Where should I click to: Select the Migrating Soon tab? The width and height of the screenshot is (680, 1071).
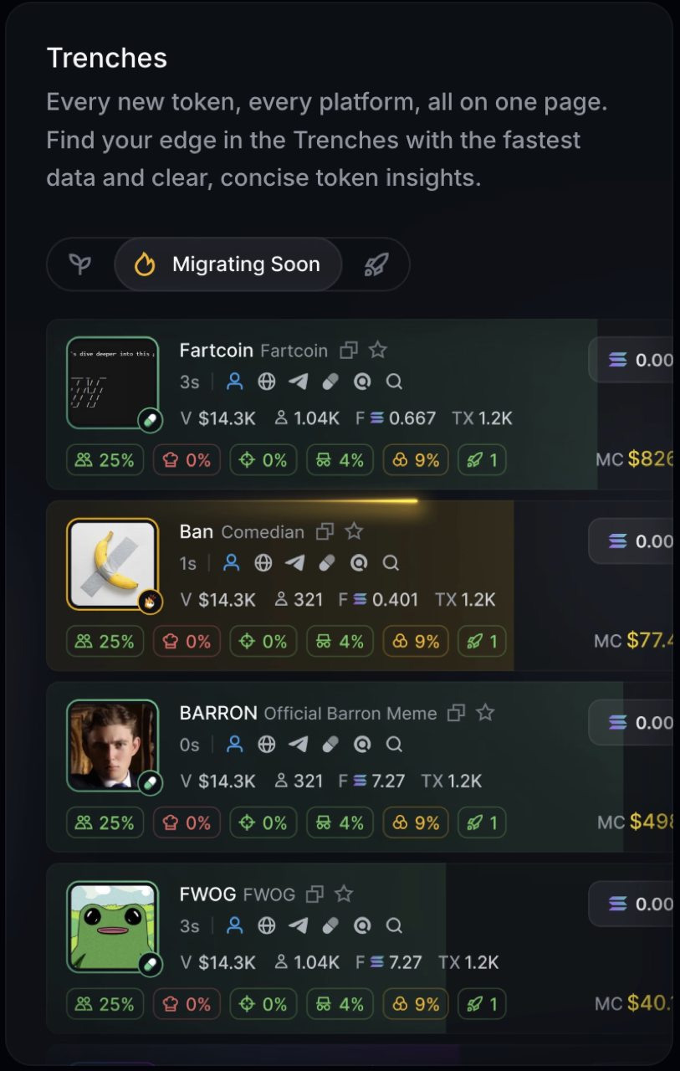coord(228,265)
